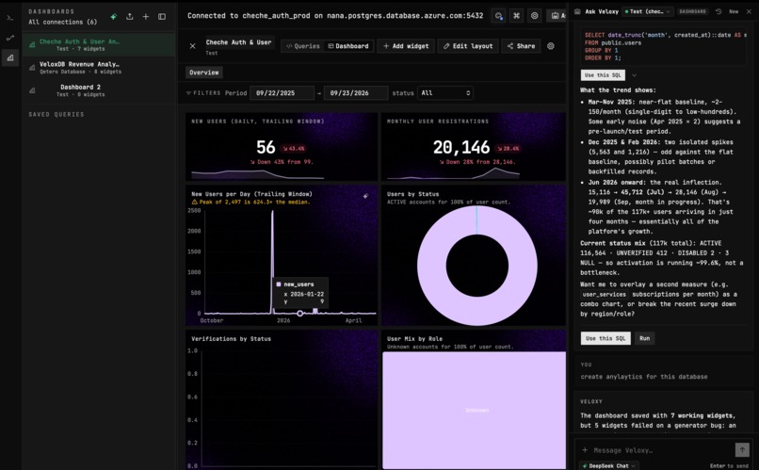Click the Saved Queries section heading
This screenshot has width=759, height=470.
57,114
